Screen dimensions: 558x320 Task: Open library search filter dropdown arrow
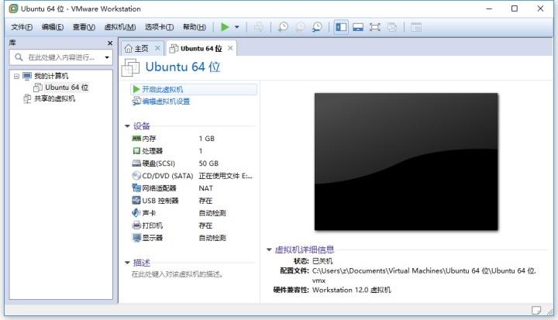[107, 57]
